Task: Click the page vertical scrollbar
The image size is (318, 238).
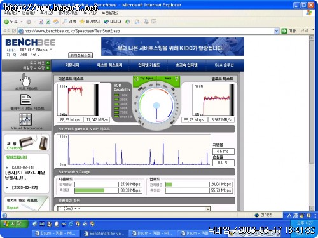Action: pyautogui.click(x=311, y=122)
